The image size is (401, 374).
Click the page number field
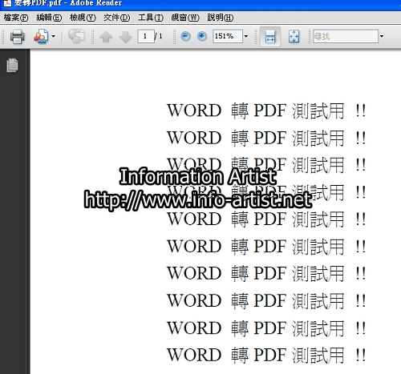click(146, 36)
